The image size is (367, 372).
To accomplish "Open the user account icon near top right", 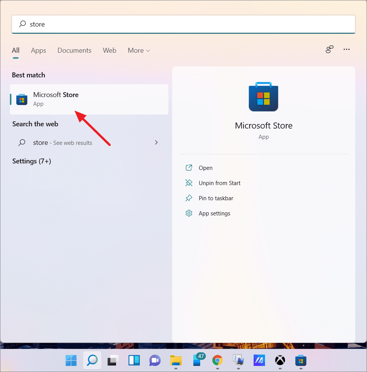I will click(x=329, y=49).
